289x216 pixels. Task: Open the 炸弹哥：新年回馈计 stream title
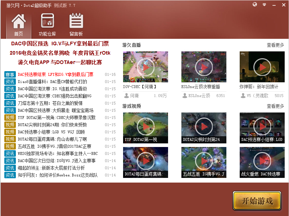[259, 87]
